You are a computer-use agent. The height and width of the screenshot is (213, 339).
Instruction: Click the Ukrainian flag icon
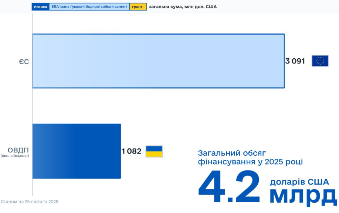pyautogui.click(x=154, y=151)
